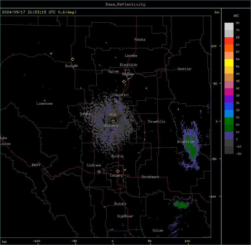Image resolution: width=251 pixels, height=245 pixels.
Task: Click the Innisfail label
Action: (x=121, y=95)
